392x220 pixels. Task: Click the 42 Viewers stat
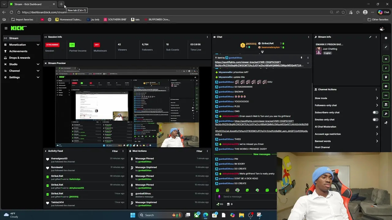[122, 47]
